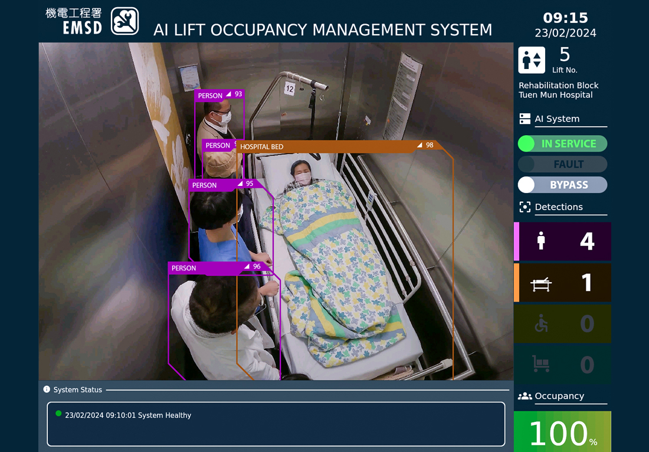Image resolution: width=649 pixels, height=452 pixels.
Task: Click the Occupancy people icon
Action: tap(525, 396)
